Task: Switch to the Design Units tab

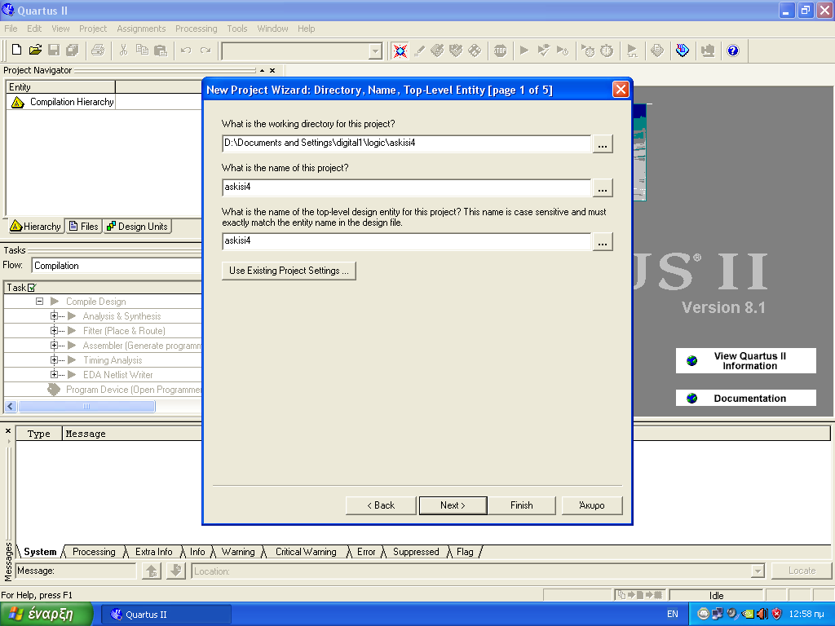Action: click(137, 227)
